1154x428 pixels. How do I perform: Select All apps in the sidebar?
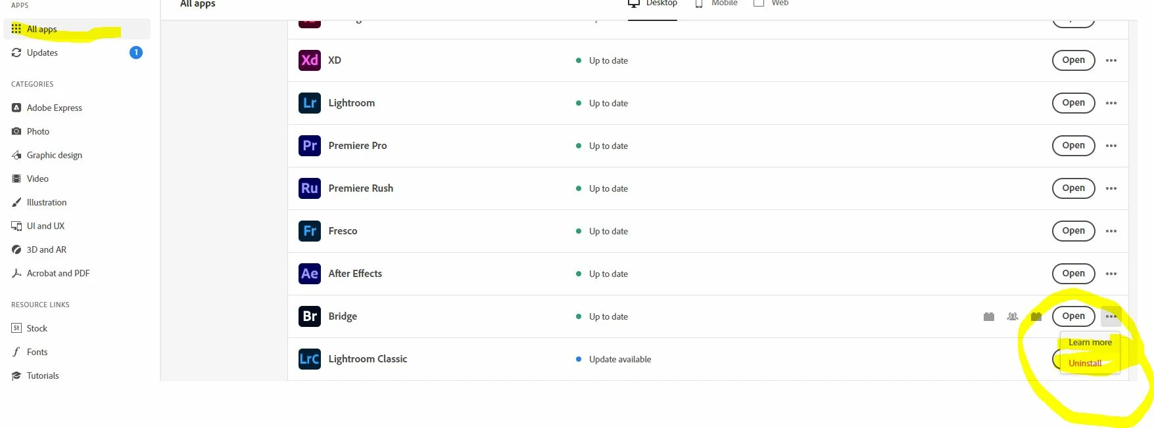click(x=77, y=29)
